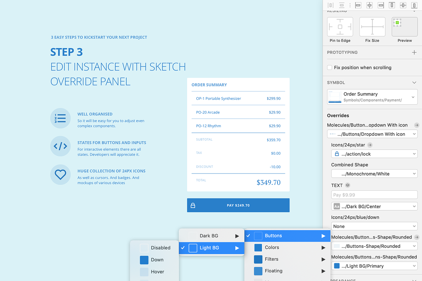422x281 pixels.
Task: Click the Pay $9.99 text override field
Action: coord(375,195)
